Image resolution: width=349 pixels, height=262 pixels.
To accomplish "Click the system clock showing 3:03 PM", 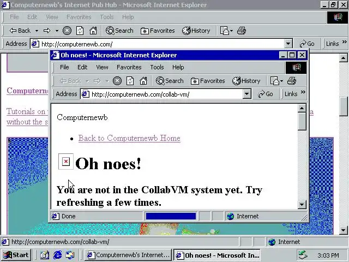I will (328, 255).
